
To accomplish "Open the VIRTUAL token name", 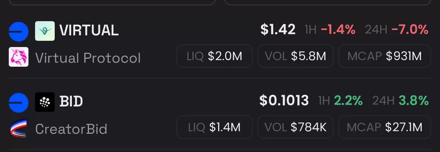I will coord(89,31).
